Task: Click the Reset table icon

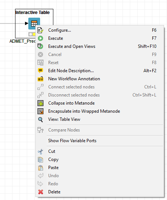Action: pos(40,63)
